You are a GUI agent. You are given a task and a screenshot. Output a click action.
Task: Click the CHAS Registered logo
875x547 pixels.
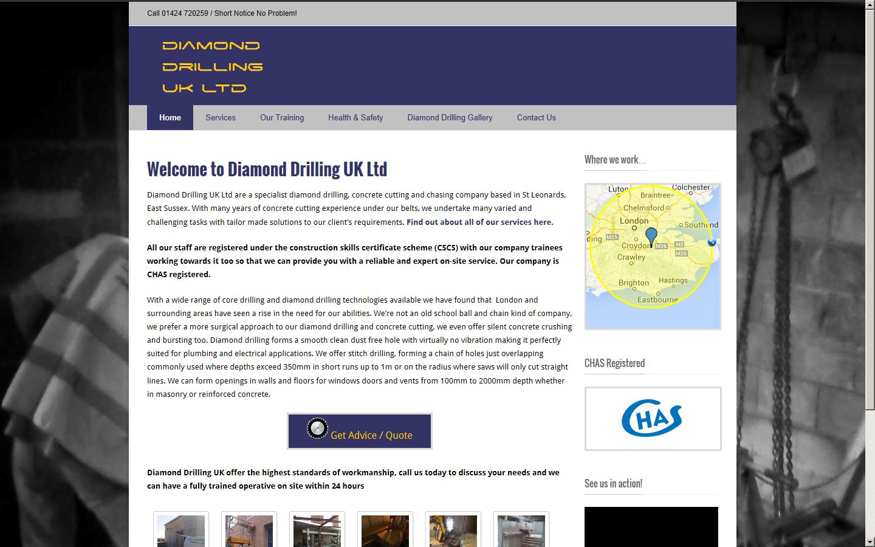click(x=652, y=418)
